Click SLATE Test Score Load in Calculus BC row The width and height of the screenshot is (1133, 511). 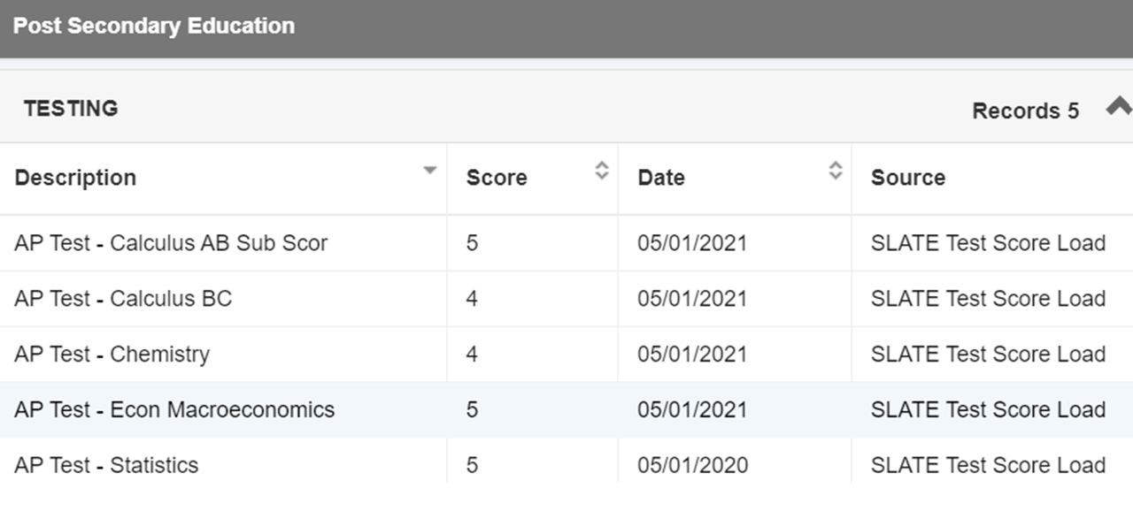[x=988, y=299]
